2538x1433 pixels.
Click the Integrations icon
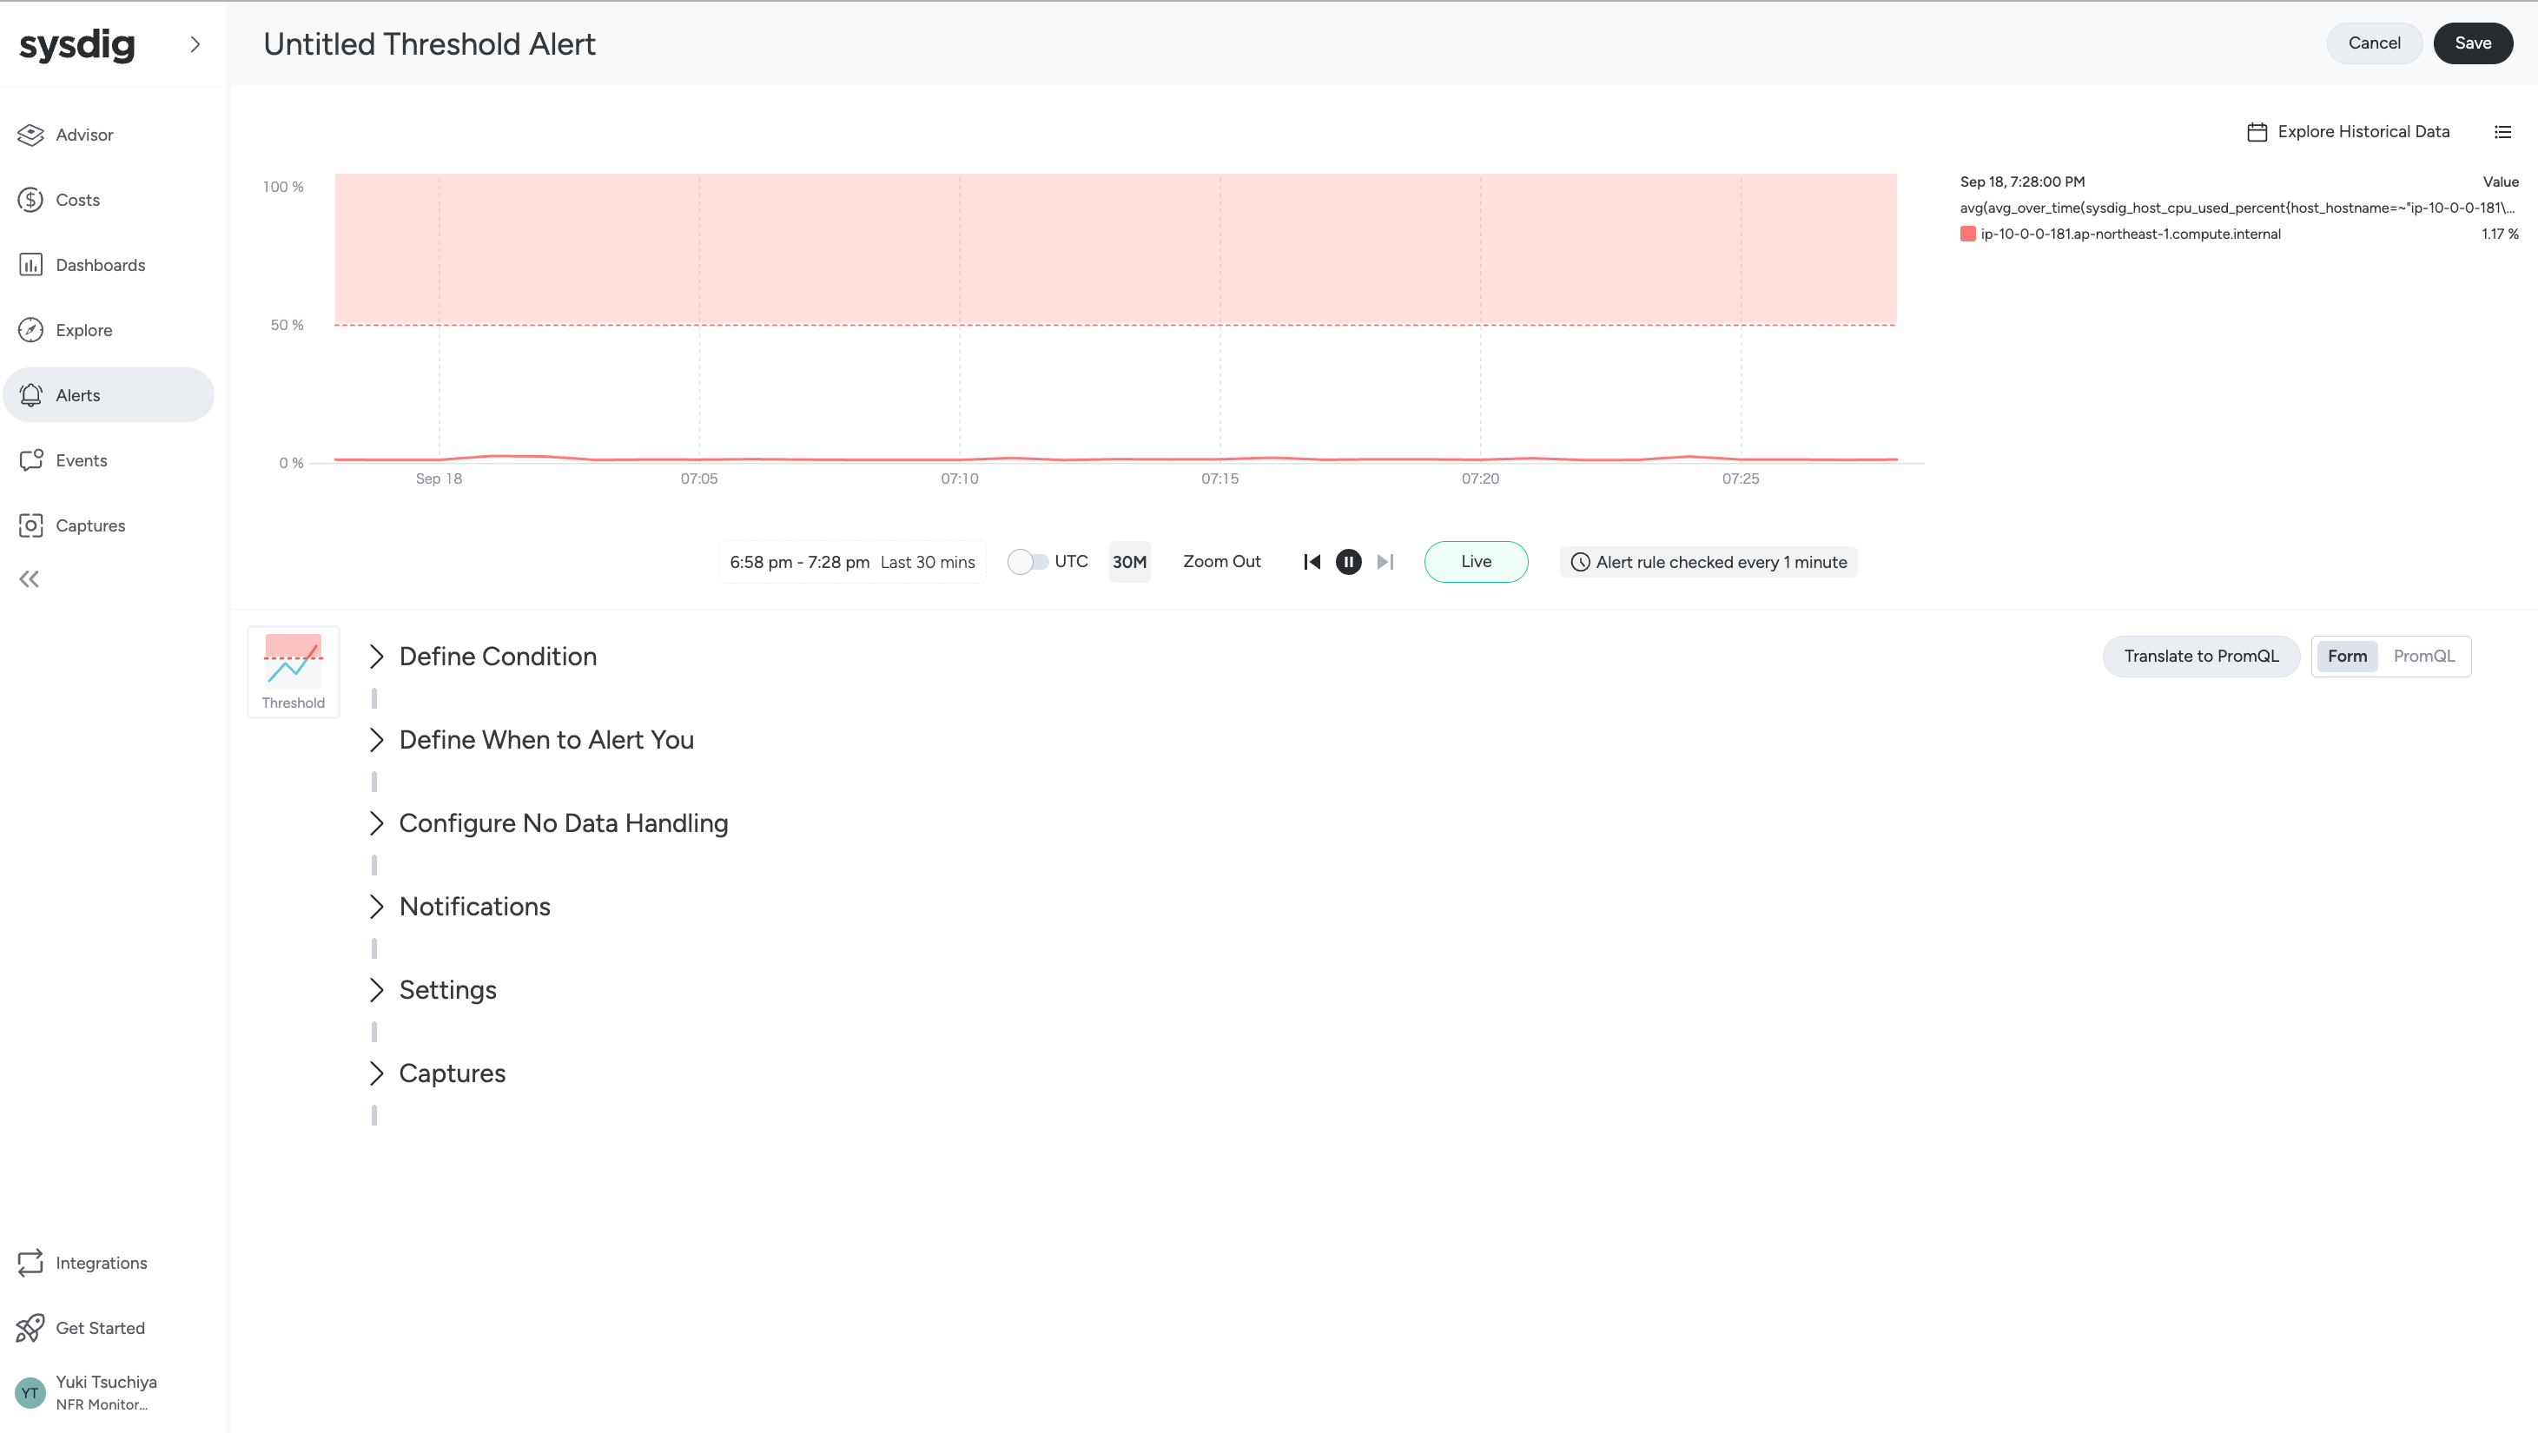point(30,1263)
